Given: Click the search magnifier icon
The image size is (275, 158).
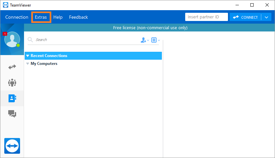Looking at the screenshot, I should 30,40.
